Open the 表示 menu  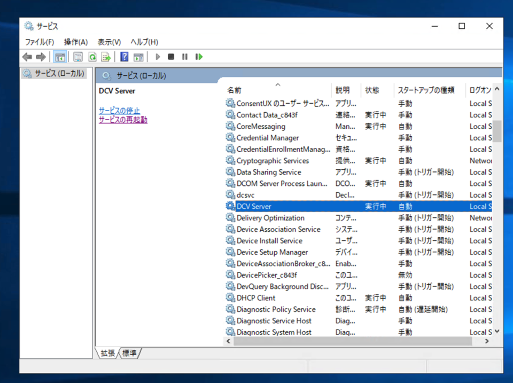click(110, 42)
